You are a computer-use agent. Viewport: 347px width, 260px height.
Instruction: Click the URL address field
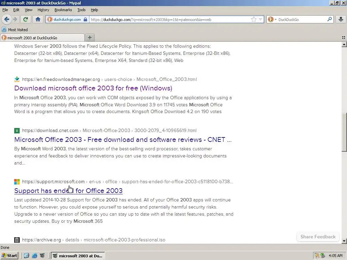(170, 19)
